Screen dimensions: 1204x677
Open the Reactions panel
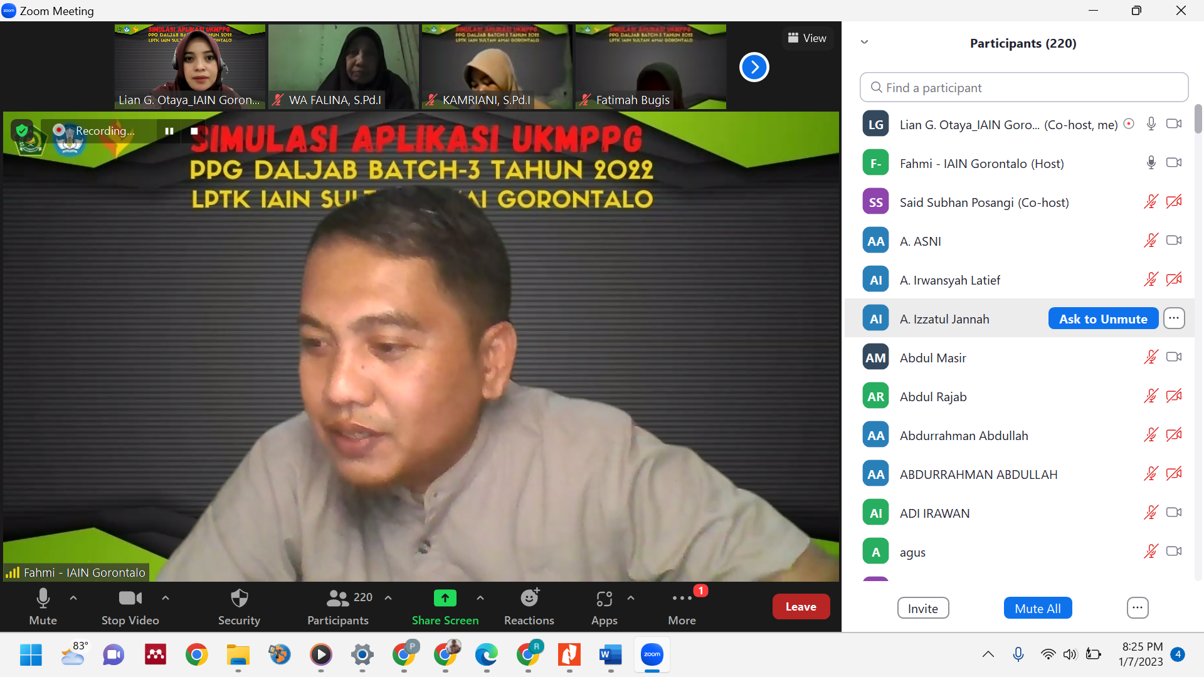point(529,606)
